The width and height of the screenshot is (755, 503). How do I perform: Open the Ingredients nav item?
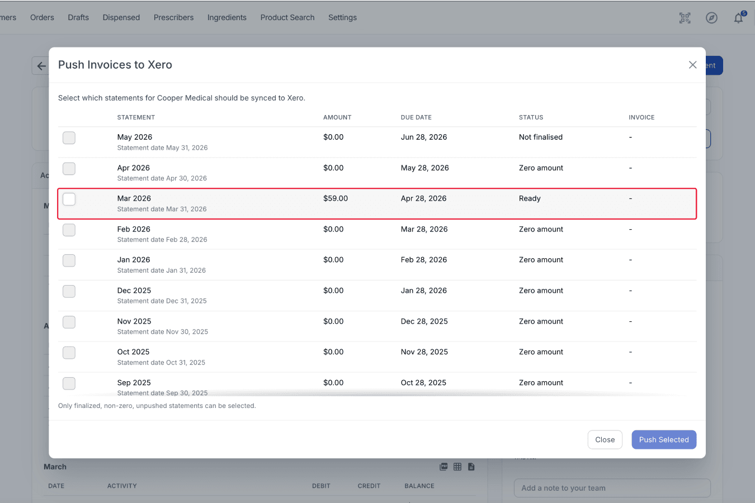227,17
